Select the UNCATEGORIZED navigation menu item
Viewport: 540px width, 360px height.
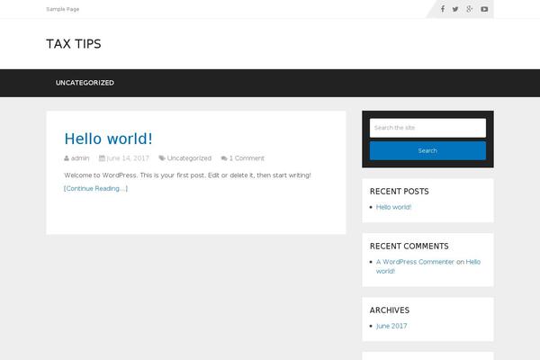tap(85, 83)
